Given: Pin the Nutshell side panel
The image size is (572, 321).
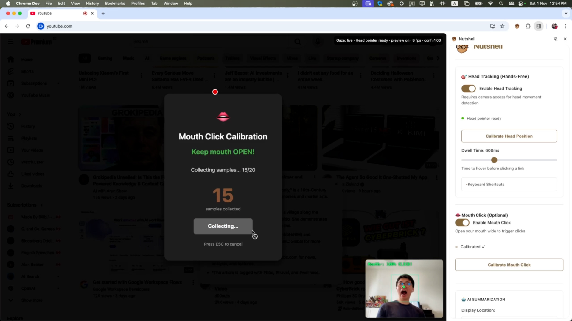Looking at the screenshot, I should (x=555, y=39).
